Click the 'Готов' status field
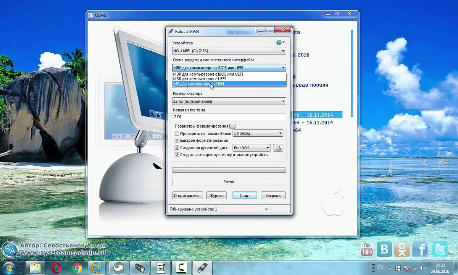458x275 pixels. (x=229, y=182)
